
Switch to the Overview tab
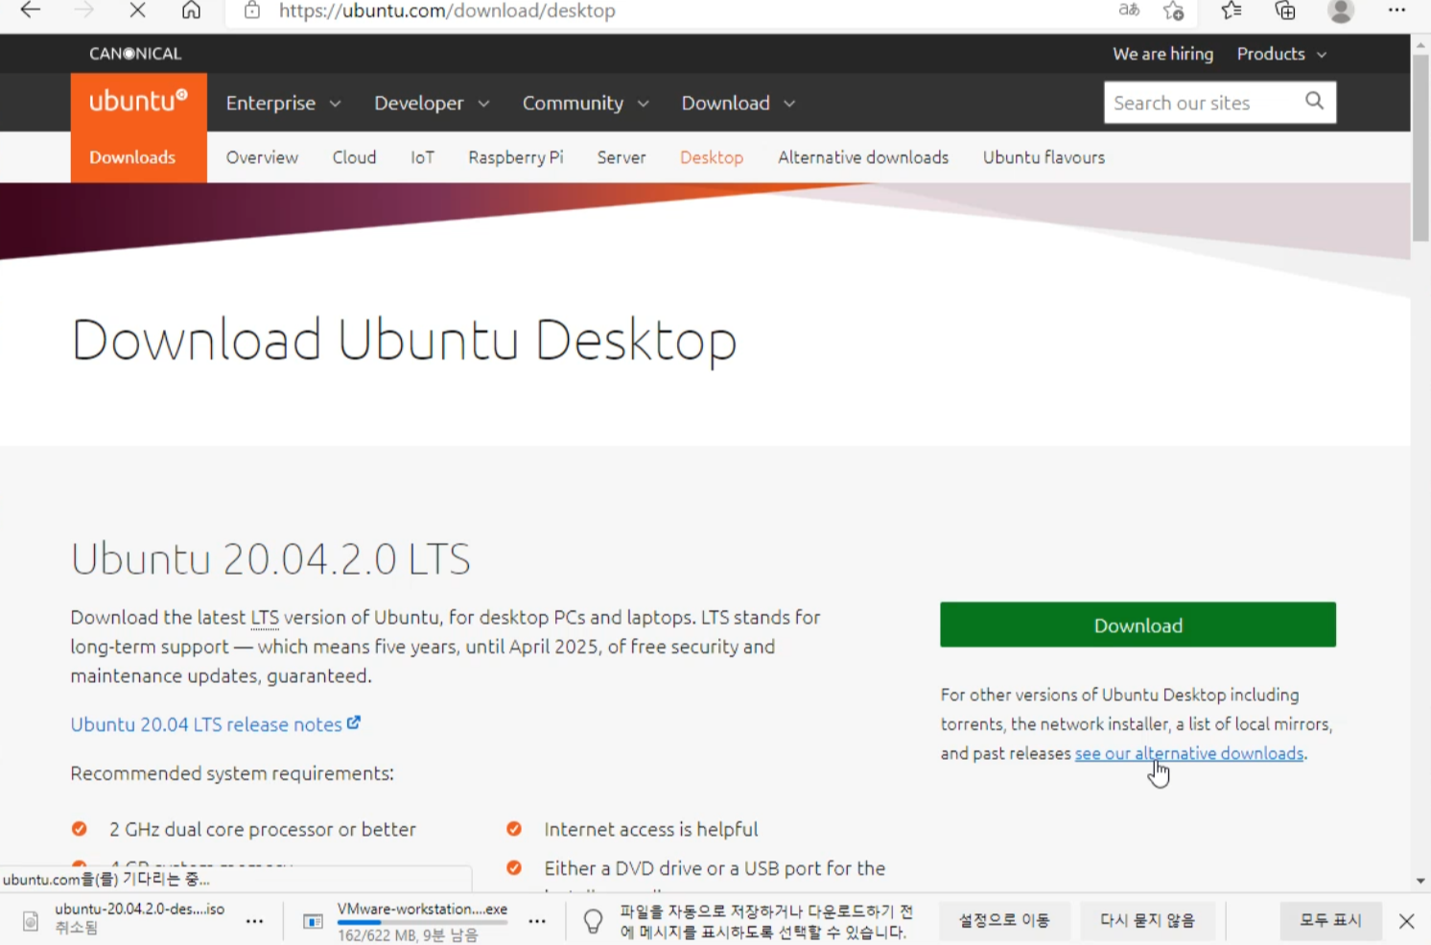262,157
